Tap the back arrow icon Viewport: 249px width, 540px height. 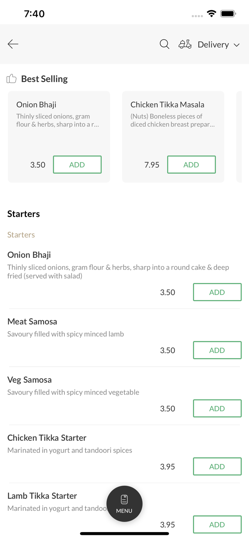pos(13,44)
